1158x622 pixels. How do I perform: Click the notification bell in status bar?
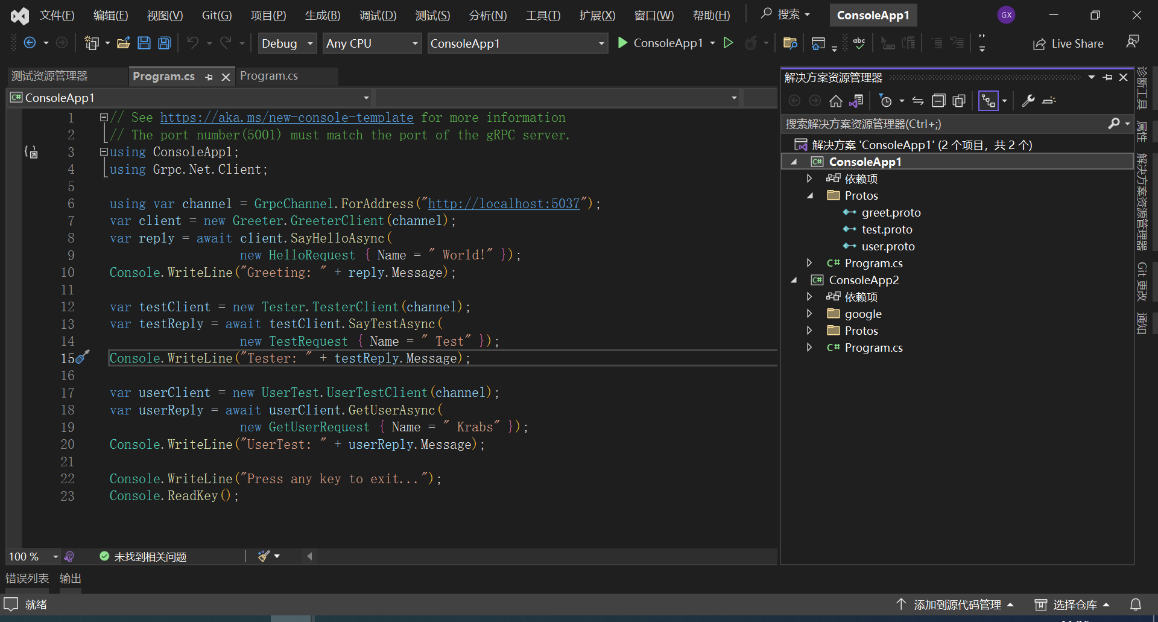(1135, 605)
